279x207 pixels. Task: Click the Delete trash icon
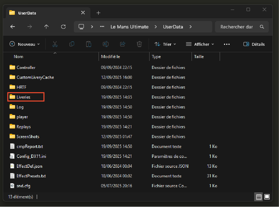(139, 44)
